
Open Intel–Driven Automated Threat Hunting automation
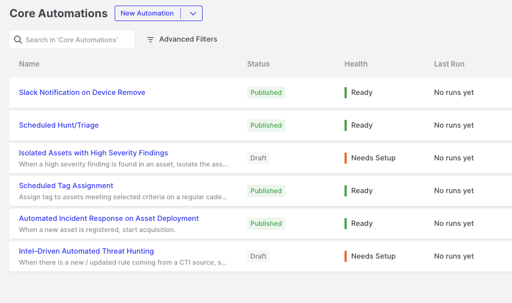coord(86,251)
